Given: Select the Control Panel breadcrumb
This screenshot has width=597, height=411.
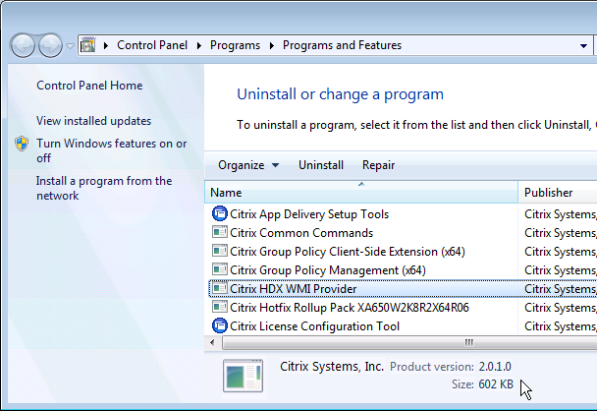Looking at the screenshot, I should (x=152, y=45).
